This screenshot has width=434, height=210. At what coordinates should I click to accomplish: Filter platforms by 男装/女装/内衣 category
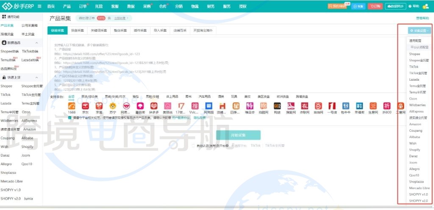(115, 97)
